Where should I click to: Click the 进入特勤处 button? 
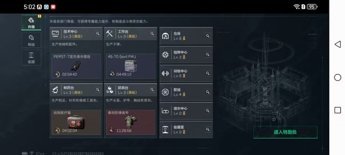point(285,132)
